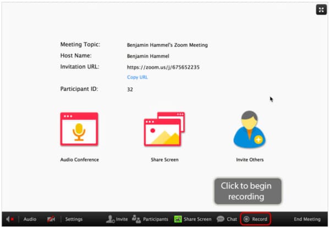
Task: Click End Meeting
Action: 307,219
